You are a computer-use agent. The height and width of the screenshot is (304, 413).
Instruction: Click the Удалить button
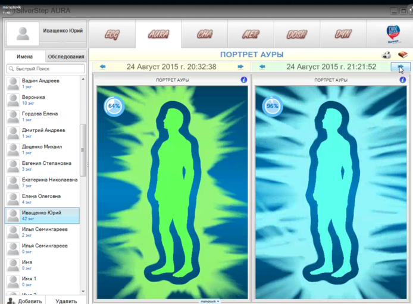coord(66,301)
